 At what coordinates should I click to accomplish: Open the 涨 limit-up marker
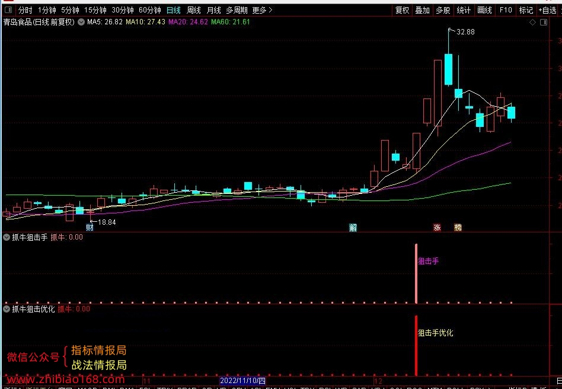click(x=437, y=227)
